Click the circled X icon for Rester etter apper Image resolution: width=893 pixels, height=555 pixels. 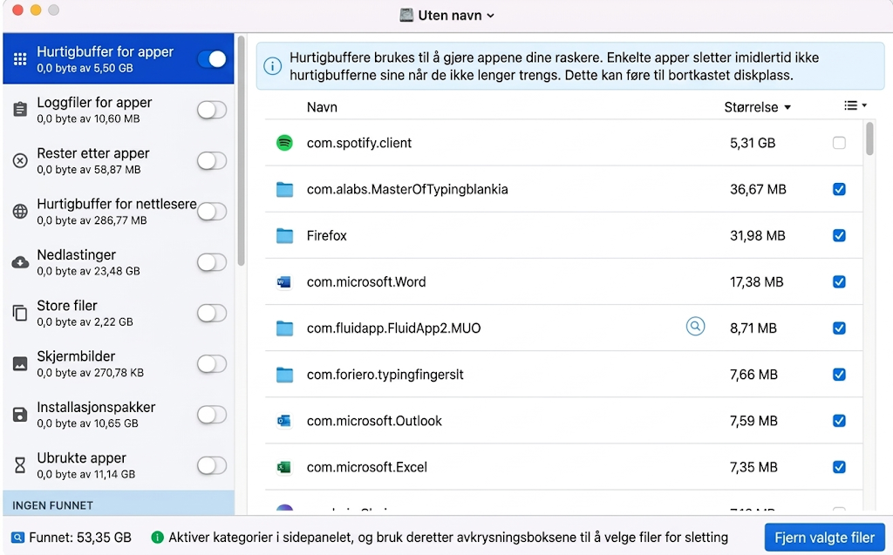click(x=20, y=160)
